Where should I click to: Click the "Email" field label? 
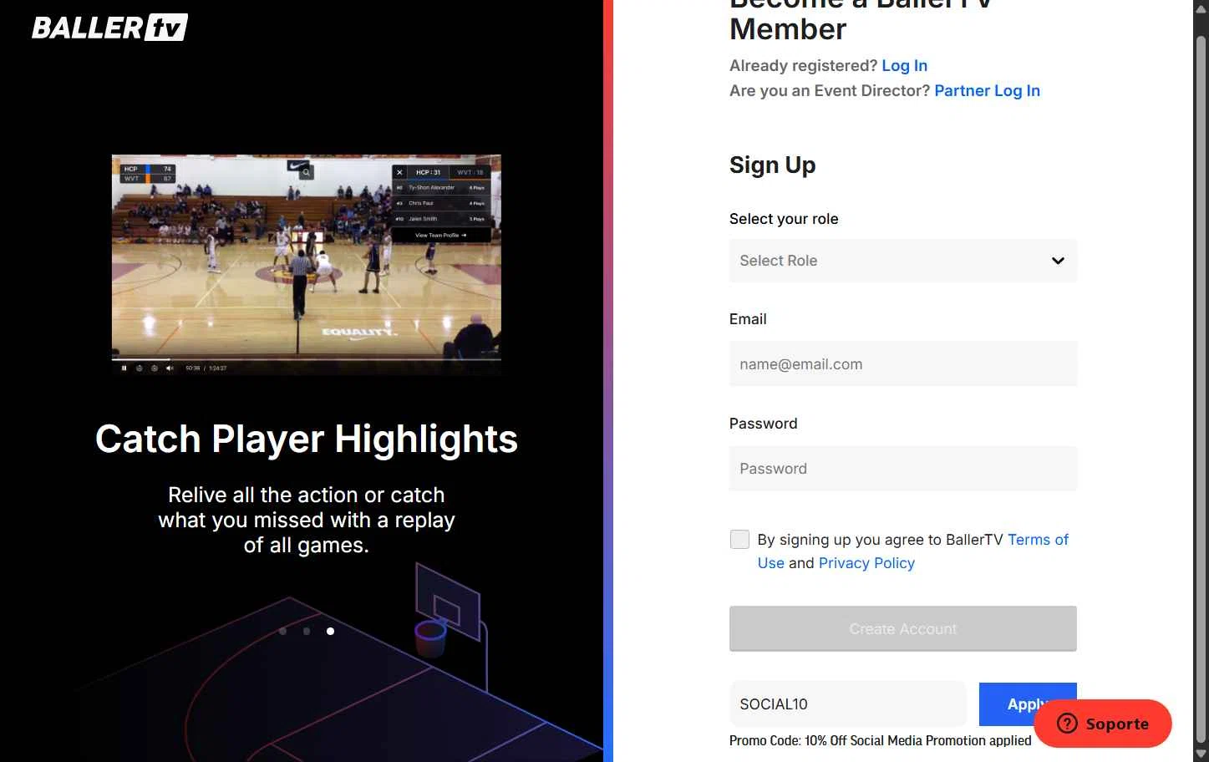748,319
